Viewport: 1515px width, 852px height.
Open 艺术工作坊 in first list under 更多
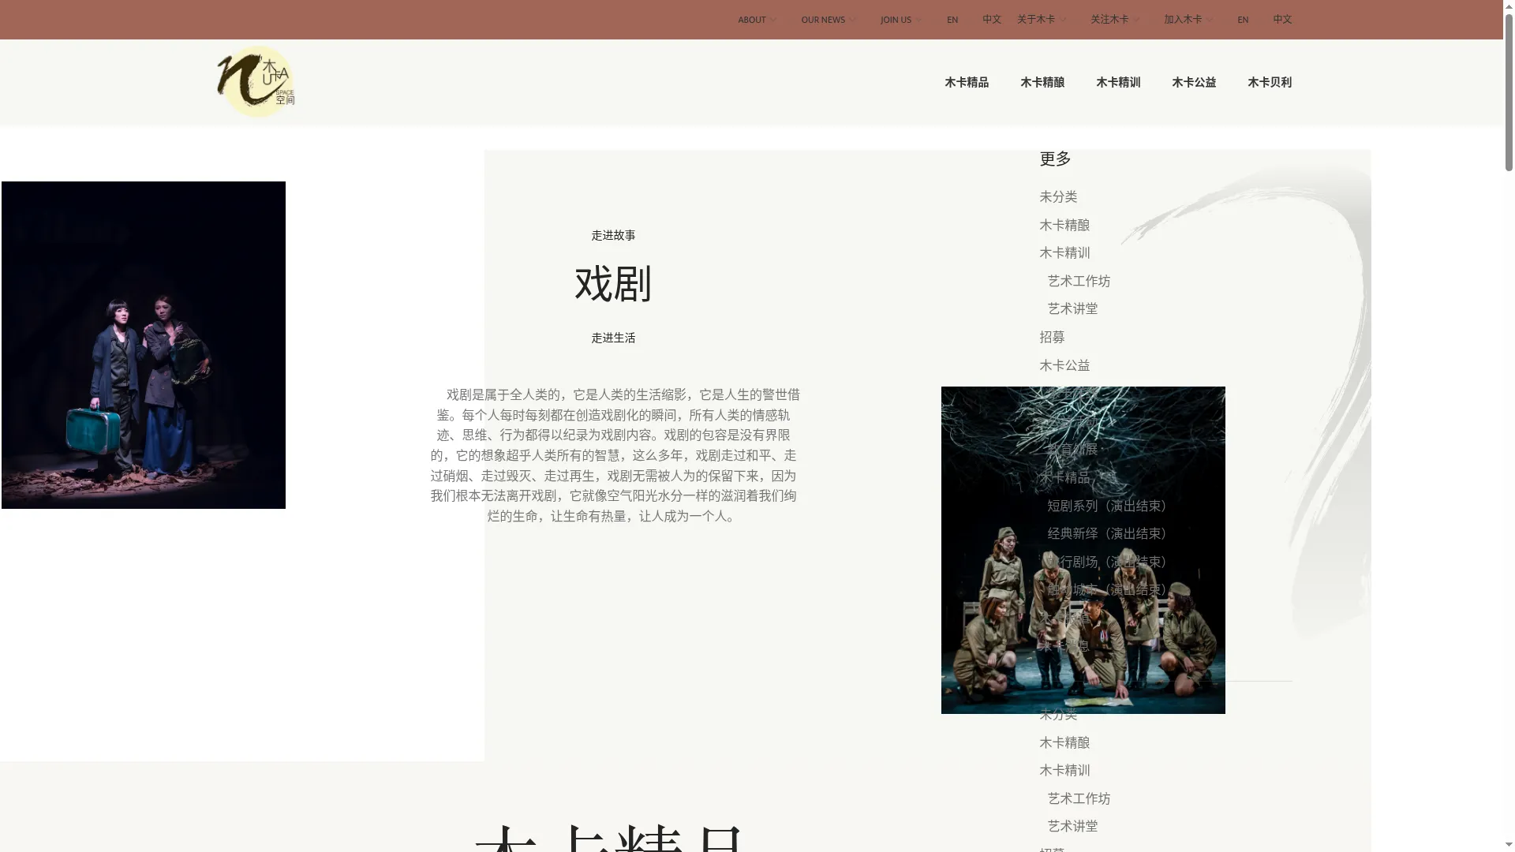point(1079,282)
